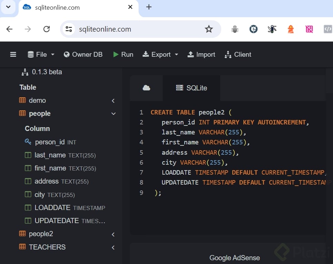Expand the File dropdown caret
Screen dimensions: 333x264
[x=52, y=55]
